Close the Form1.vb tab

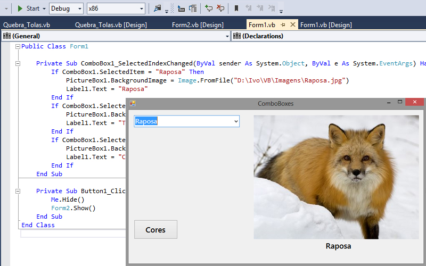pyautogui.click(x=292, y=24)
